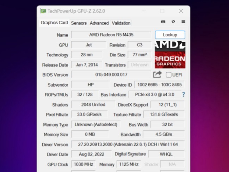
Task: Click DirectX Support field 12 (11_1)
Action: (167, 105)
